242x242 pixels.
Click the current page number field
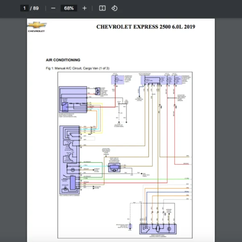pos(25,8)
